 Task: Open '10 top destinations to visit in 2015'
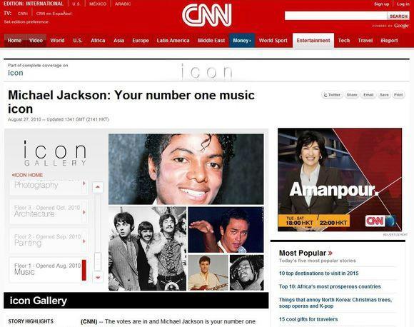[x=318, y=273]
